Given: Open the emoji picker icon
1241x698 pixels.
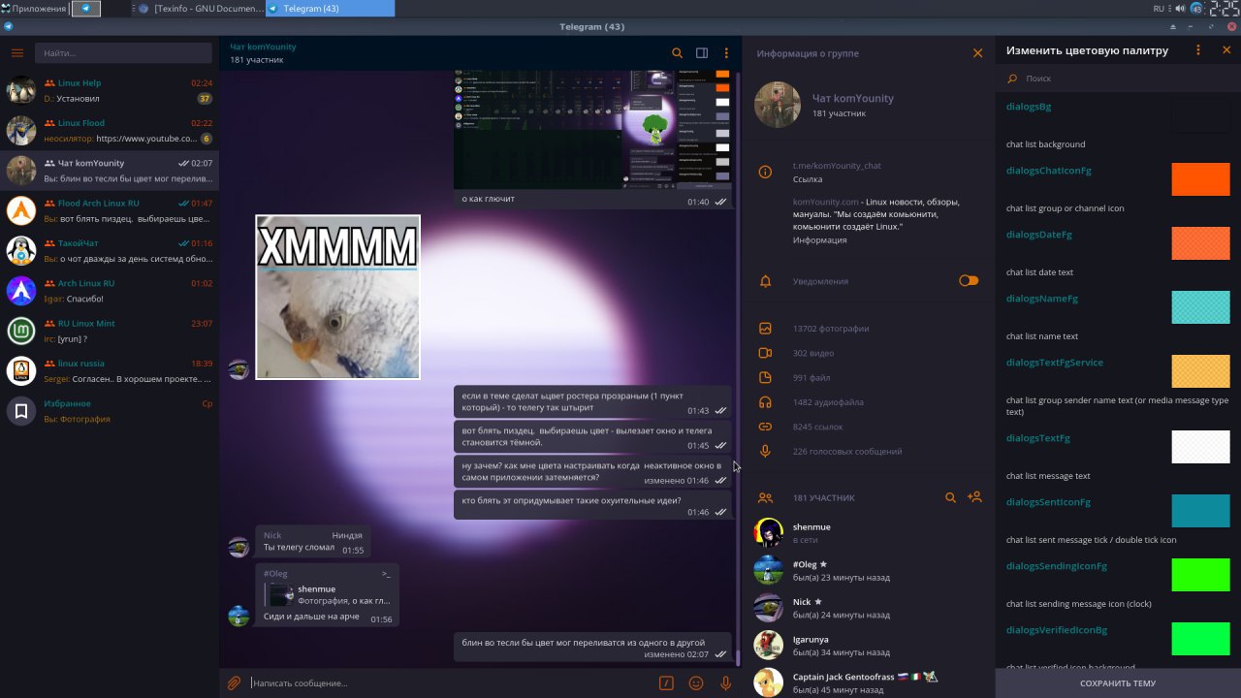Looking at the screenshot, I should point(696,682).
